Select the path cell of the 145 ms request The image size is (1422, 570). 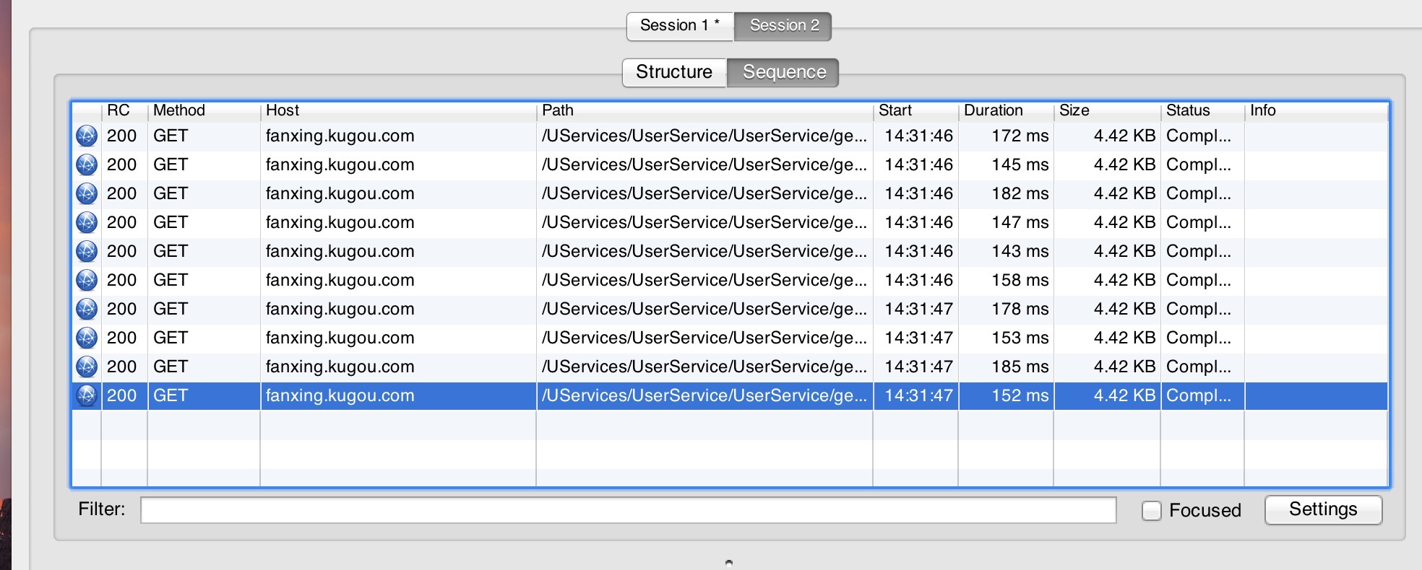click(x=704, y=165)
